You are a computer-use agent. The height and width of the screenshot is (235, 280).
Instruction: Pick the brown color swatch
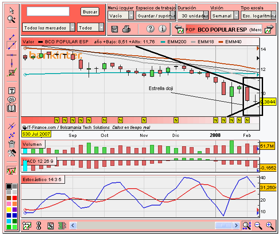click(x=9, y=198)
